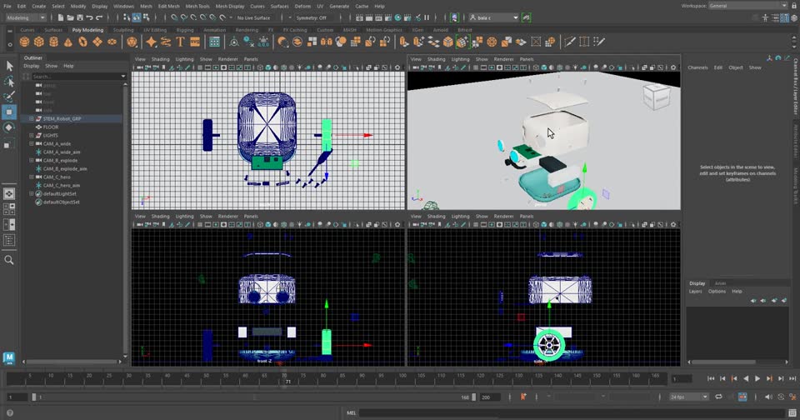Open the Arnold shelf tab
The image size is (800, 420).
[x=440, y=30]
